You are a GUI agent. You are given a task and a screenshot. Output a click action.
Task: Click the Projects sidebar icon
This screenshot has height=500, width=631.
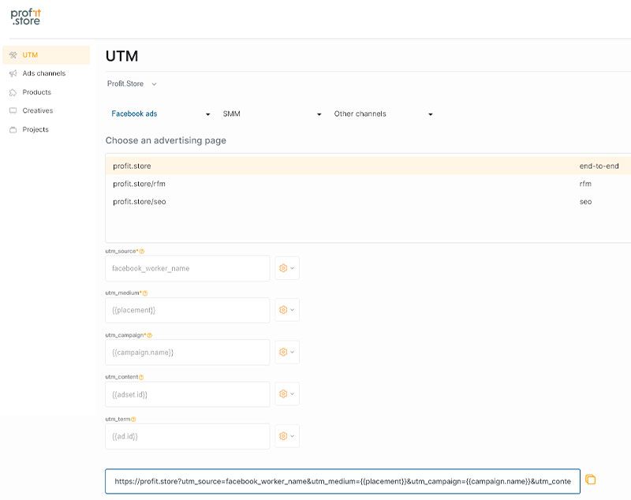[x=13, y=129]
